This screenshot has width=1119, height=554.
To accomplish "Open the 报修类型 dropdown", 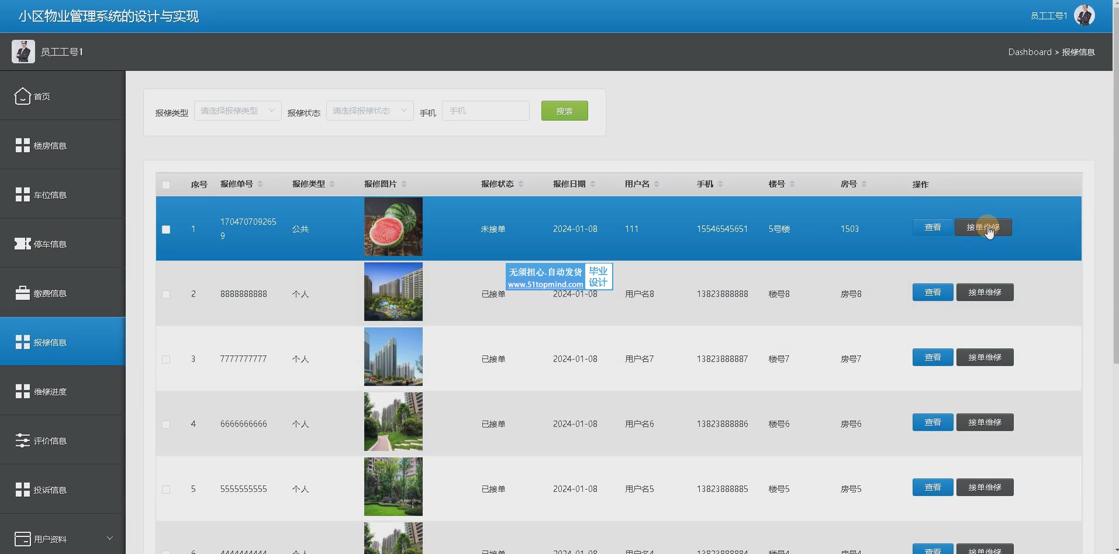I will [238, 110].
